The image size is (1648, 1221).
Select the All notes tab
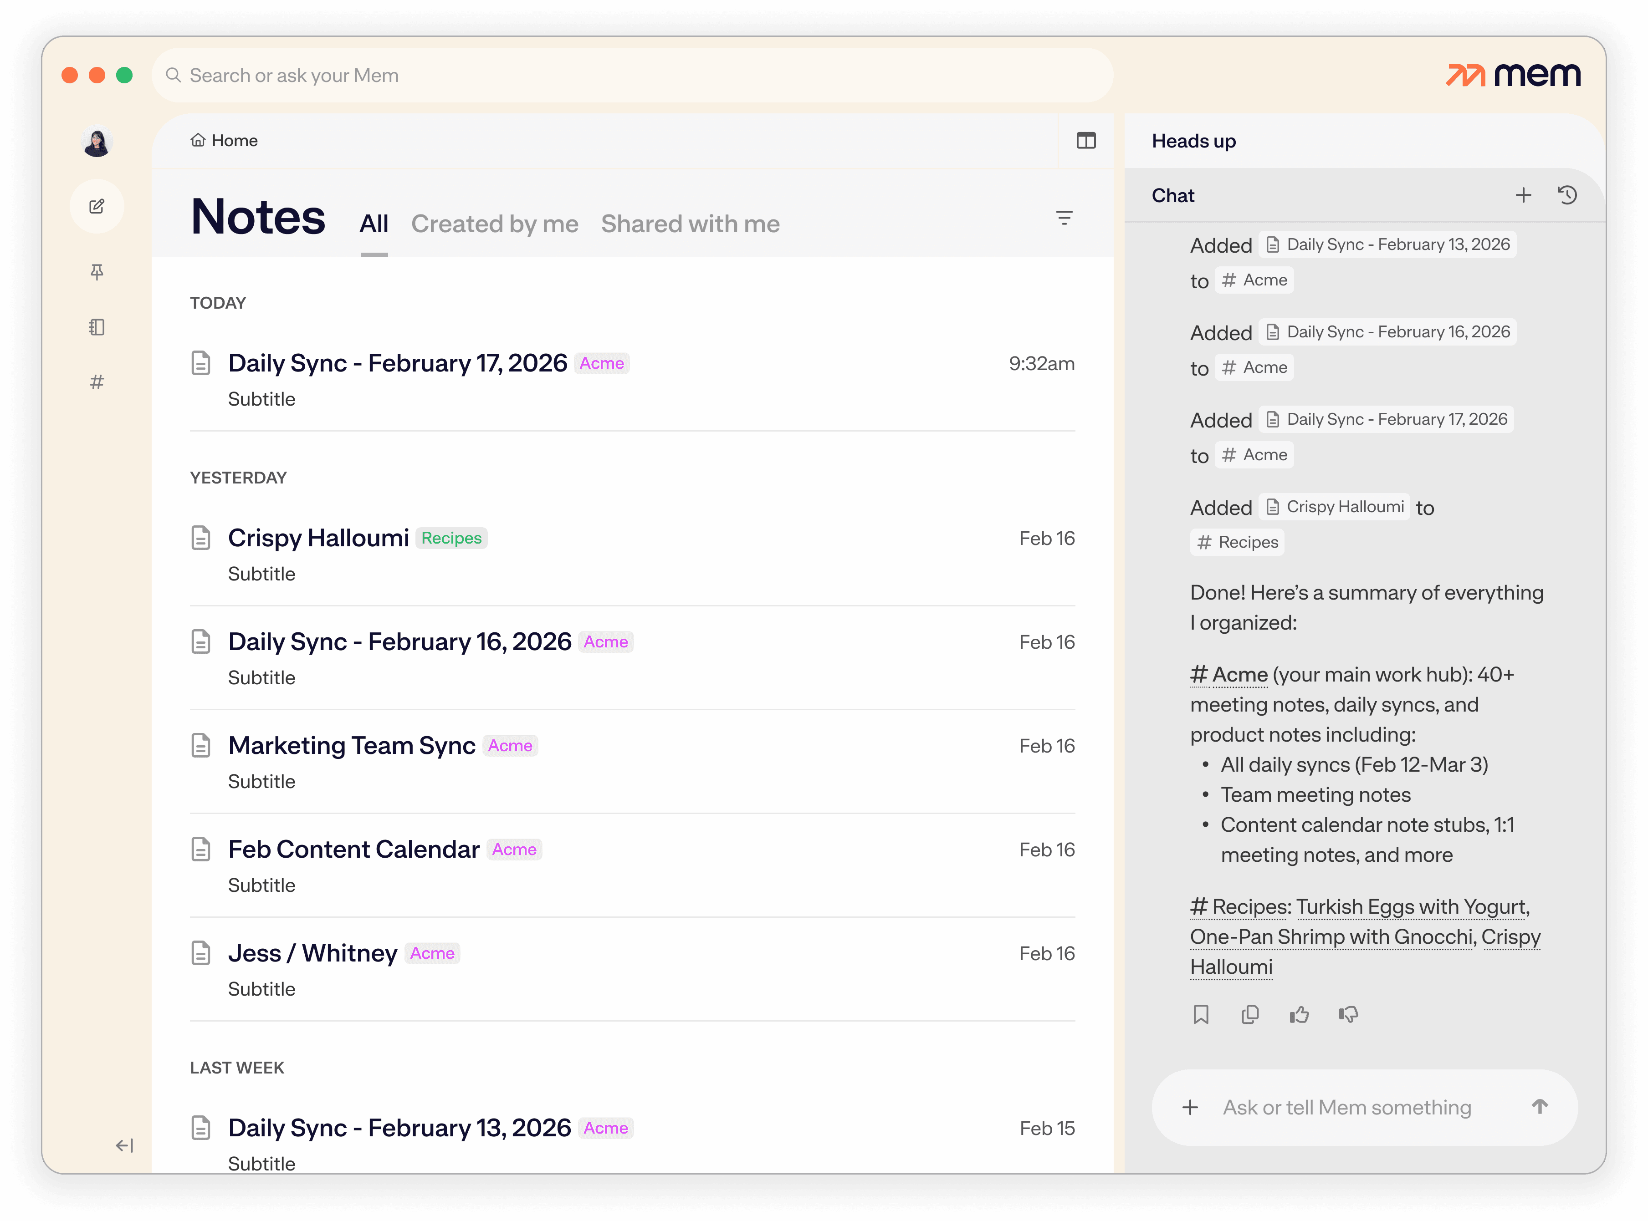point(374,224)
